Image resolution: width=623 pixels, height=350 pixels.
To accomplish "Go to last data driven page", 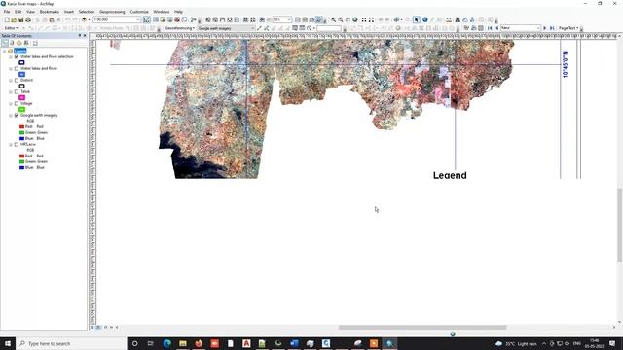I will (552, 28).
